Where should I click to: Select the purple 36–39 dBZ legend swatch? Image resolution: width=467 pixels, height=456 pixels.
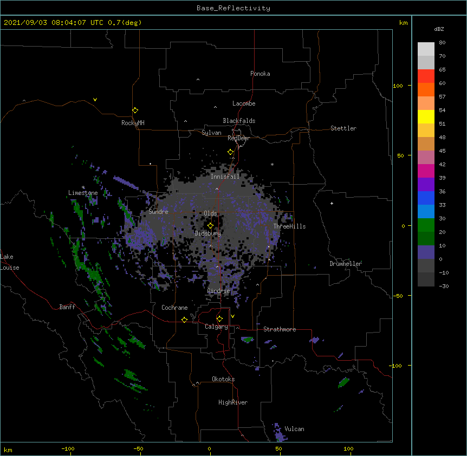click(426, 185)
